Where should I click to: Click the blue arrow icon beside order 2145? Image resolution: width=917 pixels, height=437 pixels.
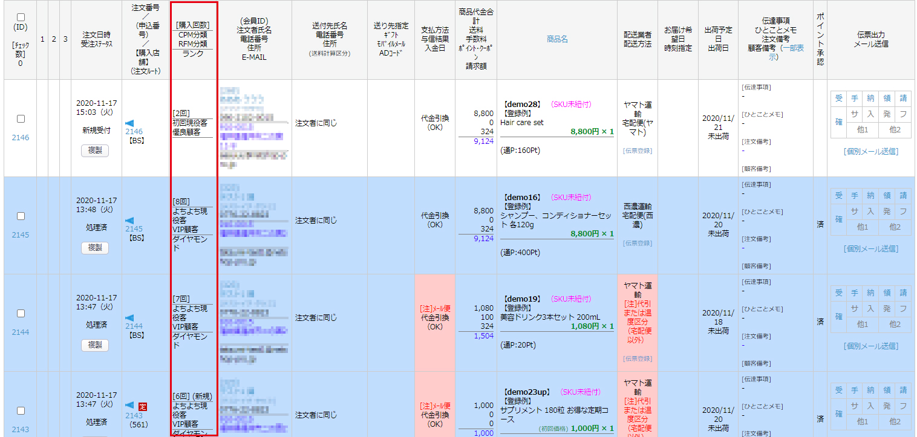pyautogui.click(x=129, y=221)
